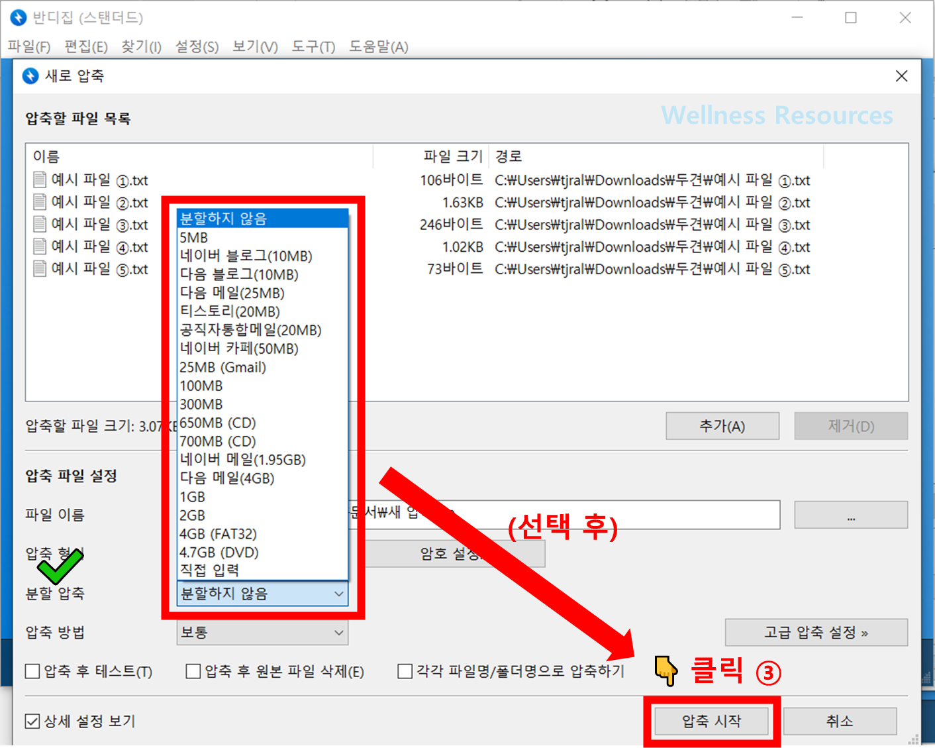Open the 설정(S) menu

(197, 47)
